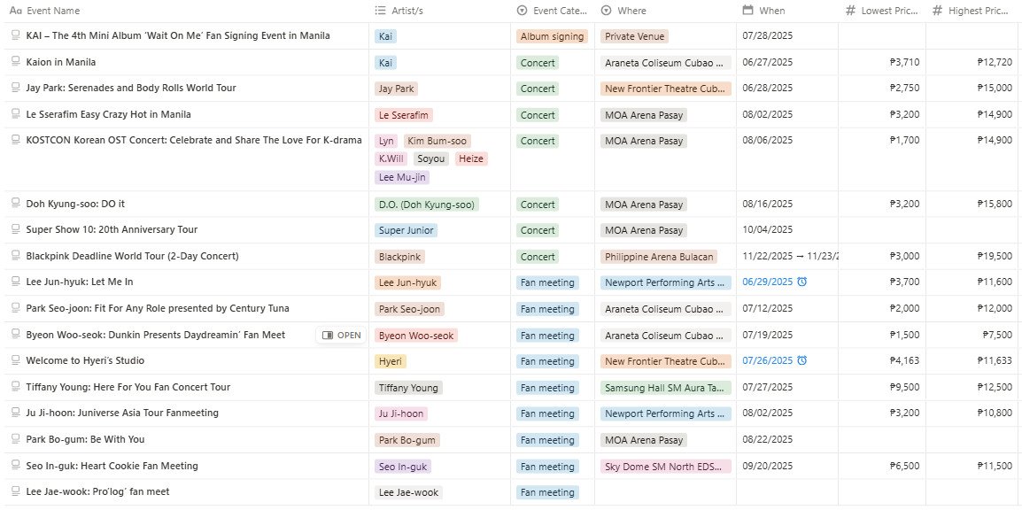Click the Philippine Arena Bulacan venue tag
This screenshot has height=510, width=1022.
(x=659, y=257)
